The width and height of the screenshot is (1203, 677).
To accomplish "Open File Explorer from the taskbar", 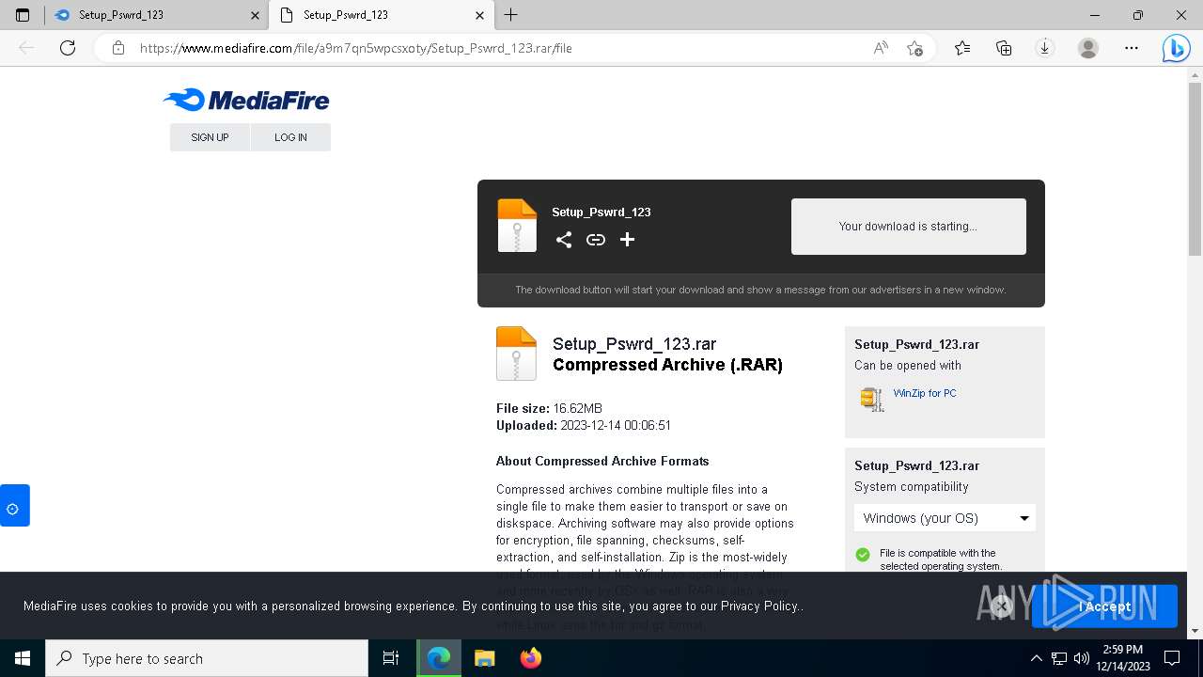I will click(485, 658).
